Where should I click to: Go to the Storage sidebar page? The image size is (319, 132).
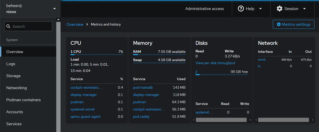pyautogui.click(x=13, y=76)
